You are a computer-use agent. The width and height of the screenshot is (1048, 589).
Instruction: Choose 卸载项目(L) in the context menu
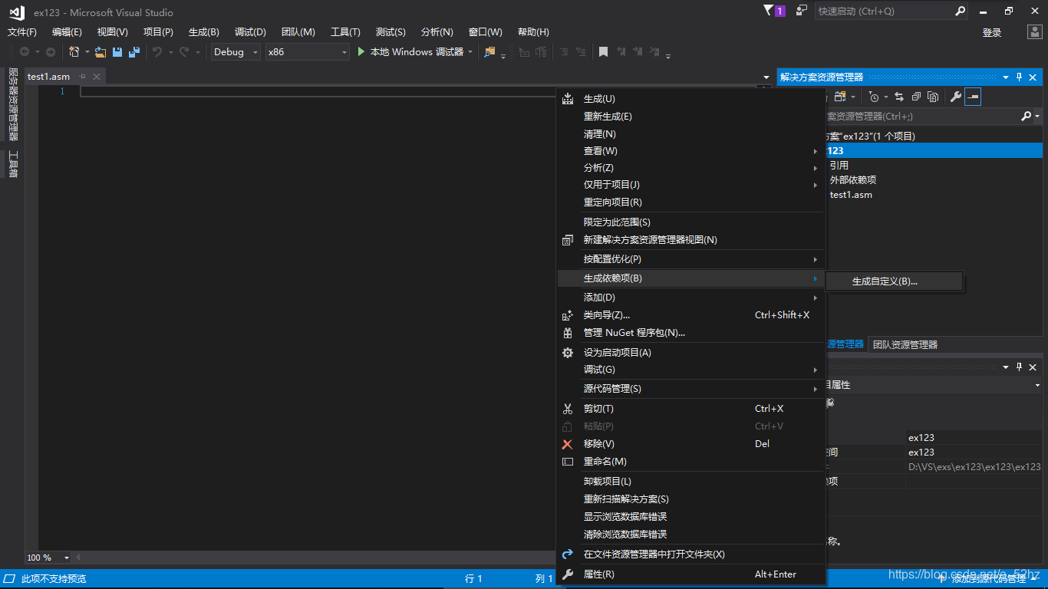point(690,482)
